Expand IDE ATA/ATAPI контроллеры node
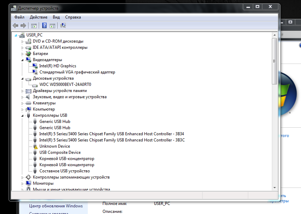The height and width of the screenshot is (214, 301). click(x=22, y=48)
